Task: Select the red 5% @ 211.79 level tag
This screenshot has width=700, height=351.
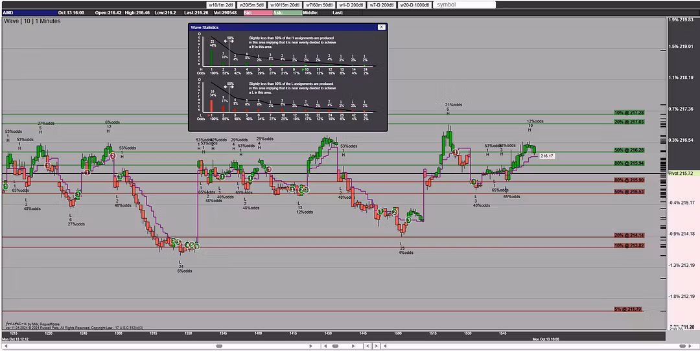Action: (628, 310)
